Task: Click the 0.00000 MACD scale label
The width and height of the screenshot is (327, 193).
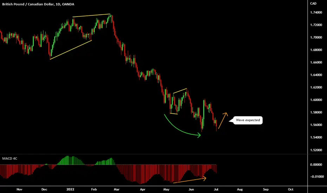Action: 316,165
